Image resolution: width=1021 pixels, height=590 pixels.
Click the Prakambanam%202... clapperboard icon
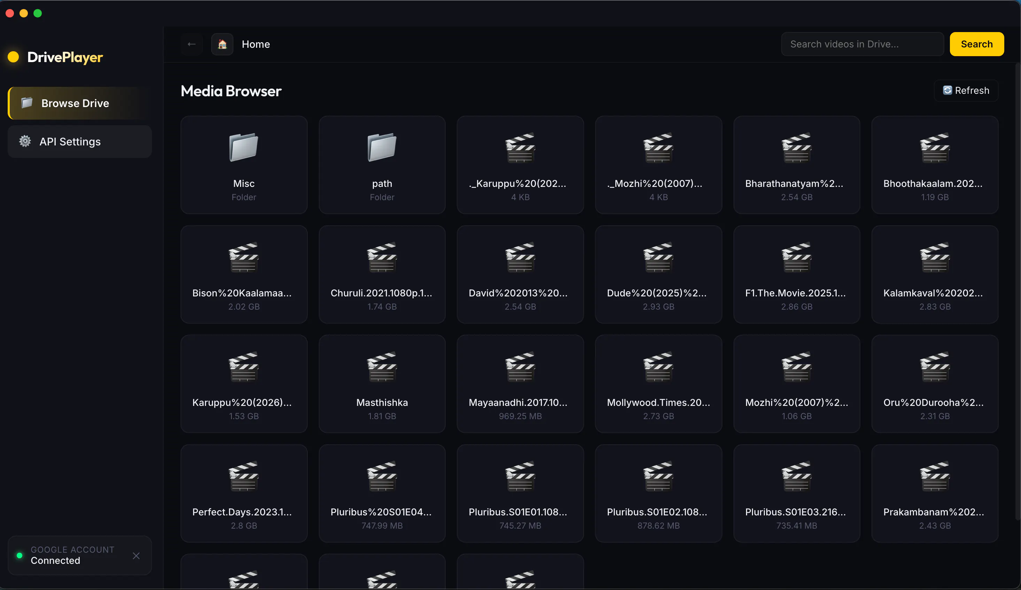click(935, 476)
